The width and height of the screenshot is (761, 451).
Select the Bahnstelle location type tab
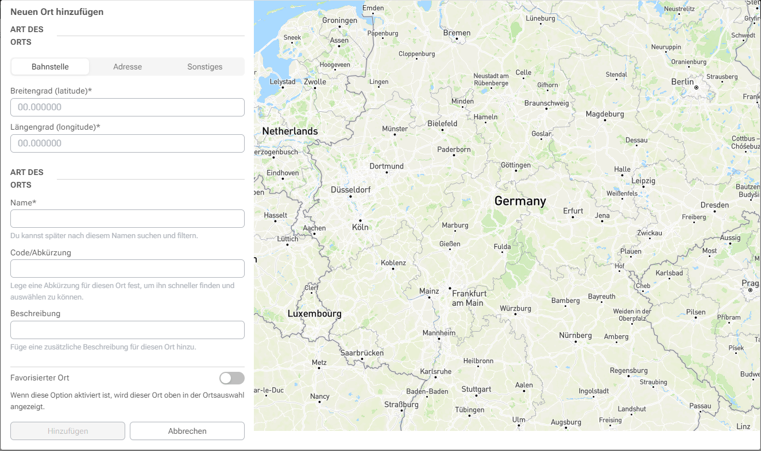pos(50,67)
